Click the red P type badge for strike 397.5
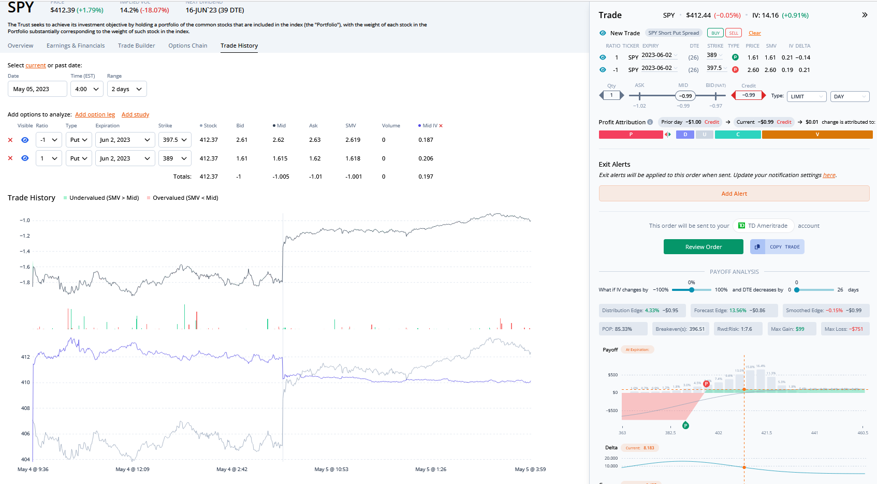The height and width of the screenshot is (484, 877). tap(735, 69)
